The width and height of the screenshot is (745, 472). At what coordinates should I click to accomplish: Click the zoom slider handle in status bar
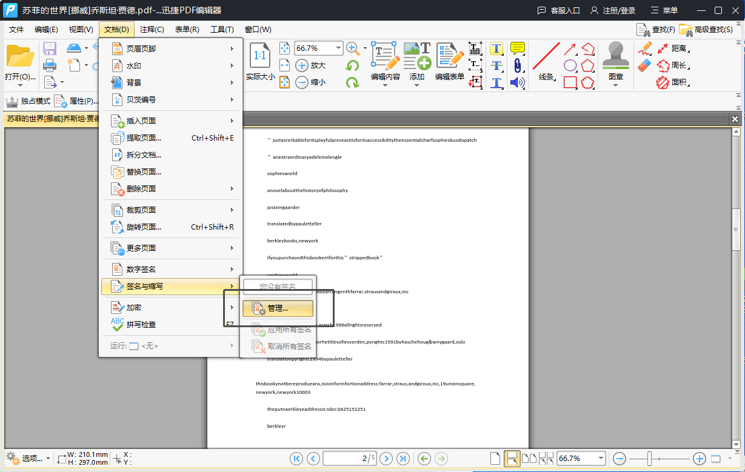coord(649,459)
